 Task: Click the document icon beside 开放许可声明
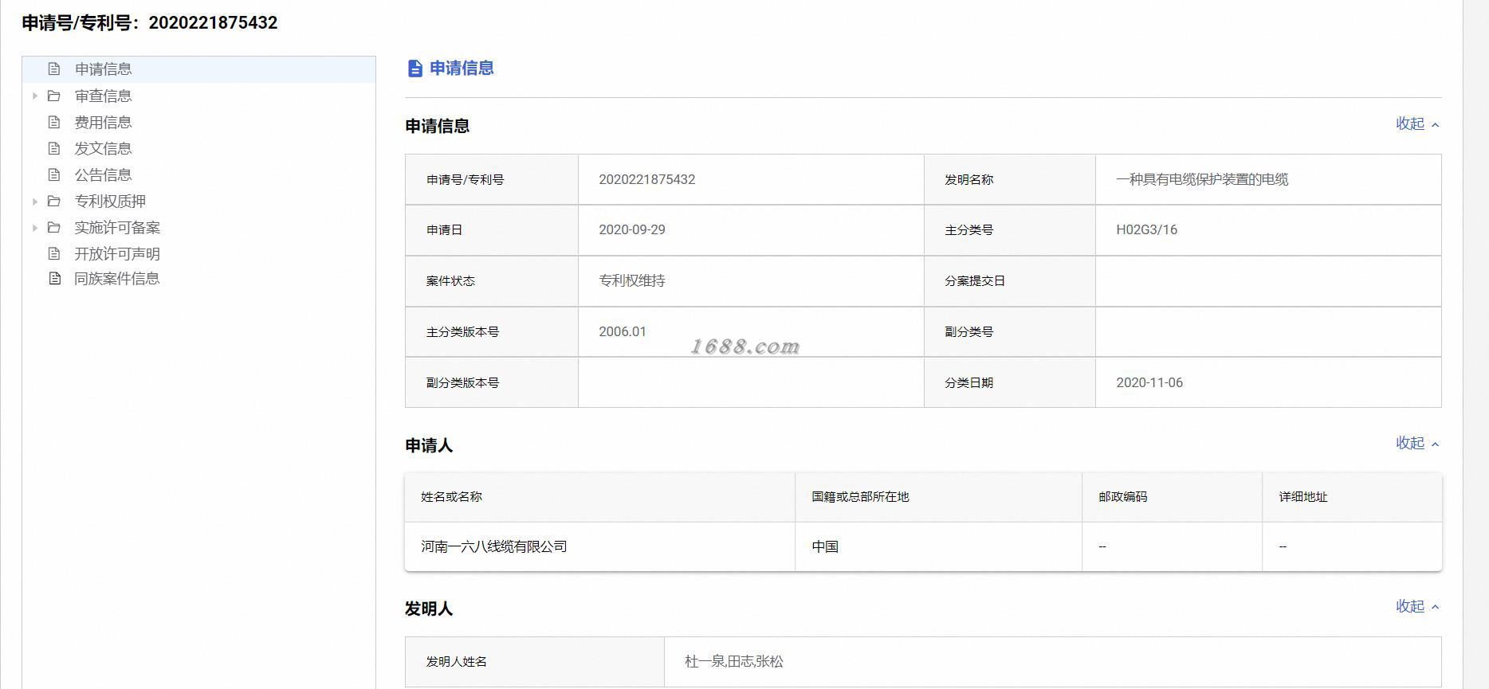point(54,253)
